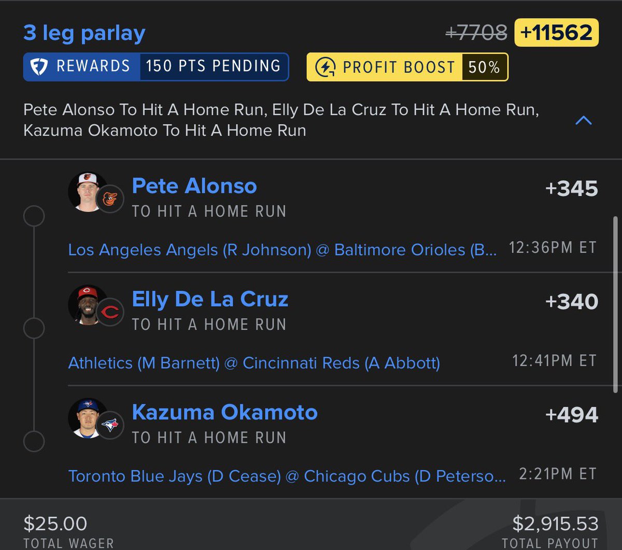The width and height of the screenshot is (622, 550).
Task: Click the Toronto Blue Jays team logo
Action: click(x=110, y=425)
